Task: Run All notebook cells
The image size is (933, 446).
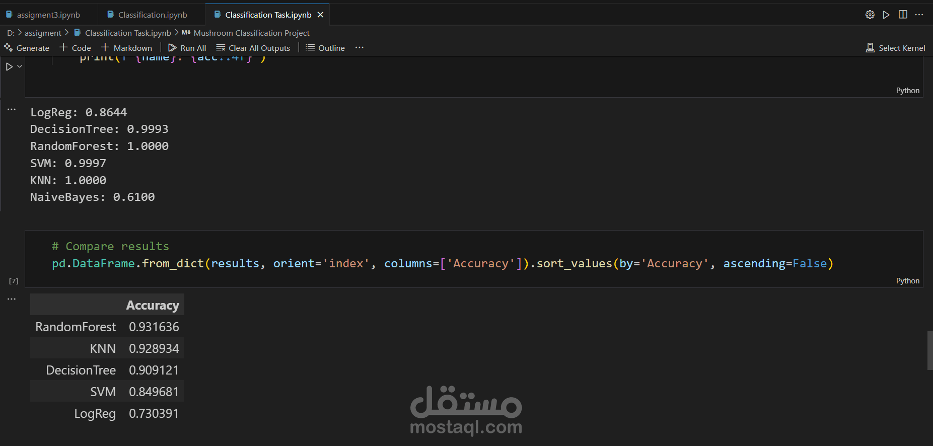Action: click(x=187, y=48)
